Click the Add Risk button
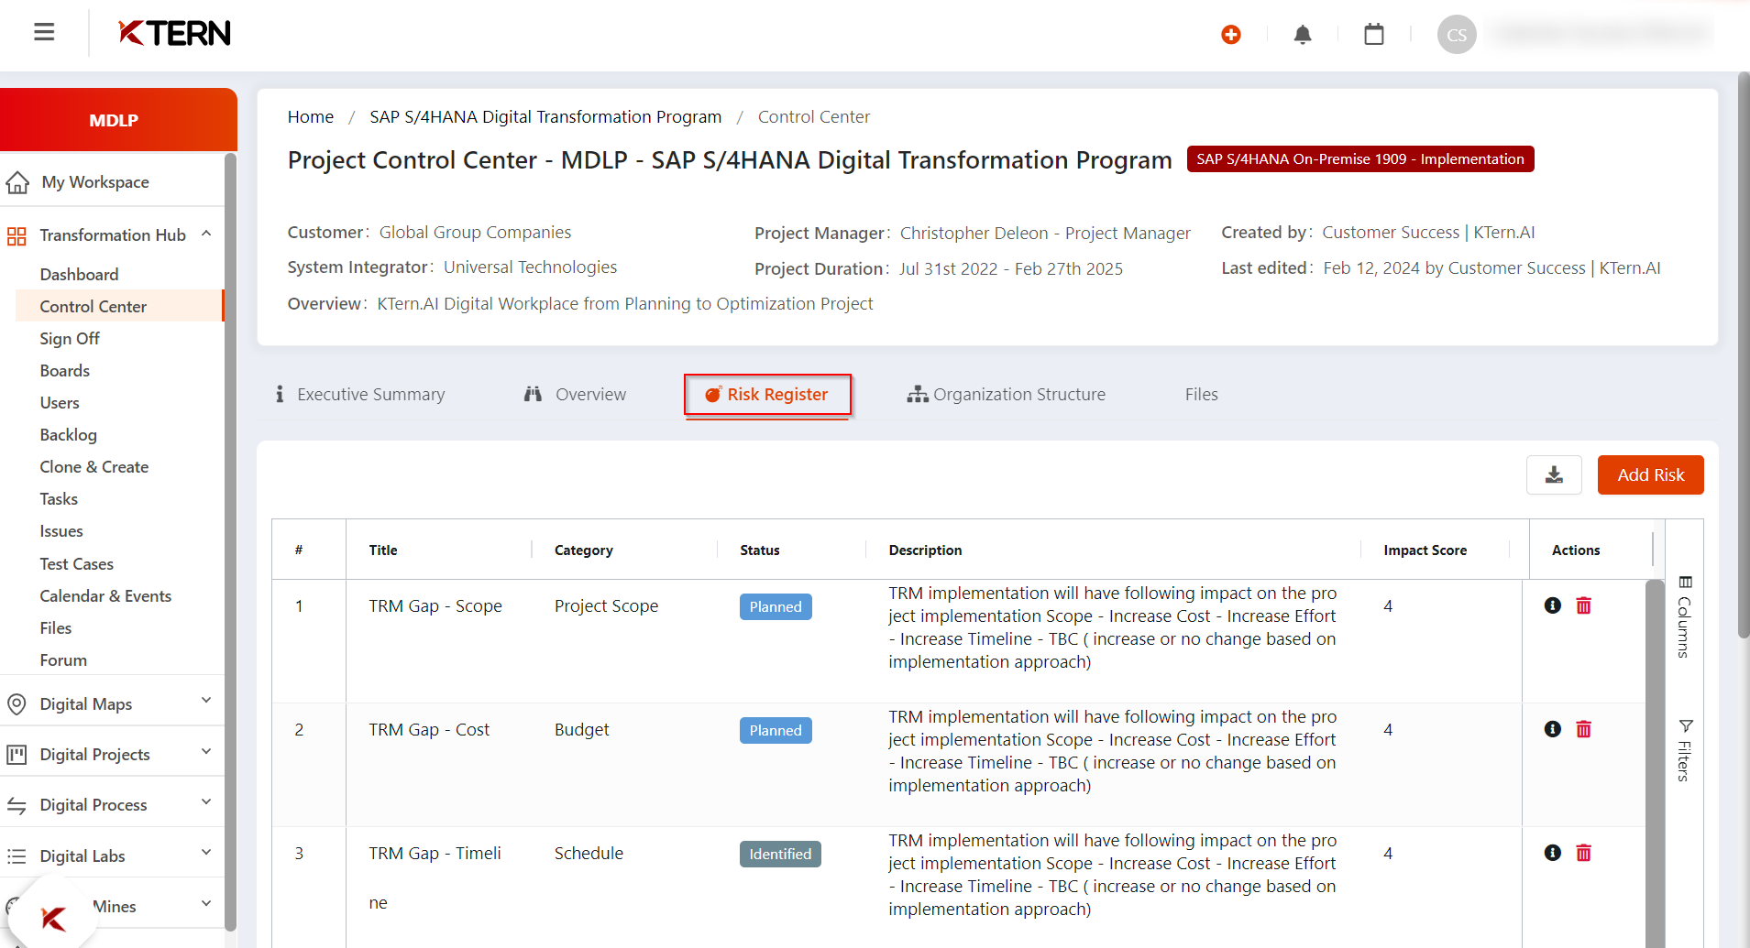Viewport: 1750px width, 948px height. pos(1650,474)
